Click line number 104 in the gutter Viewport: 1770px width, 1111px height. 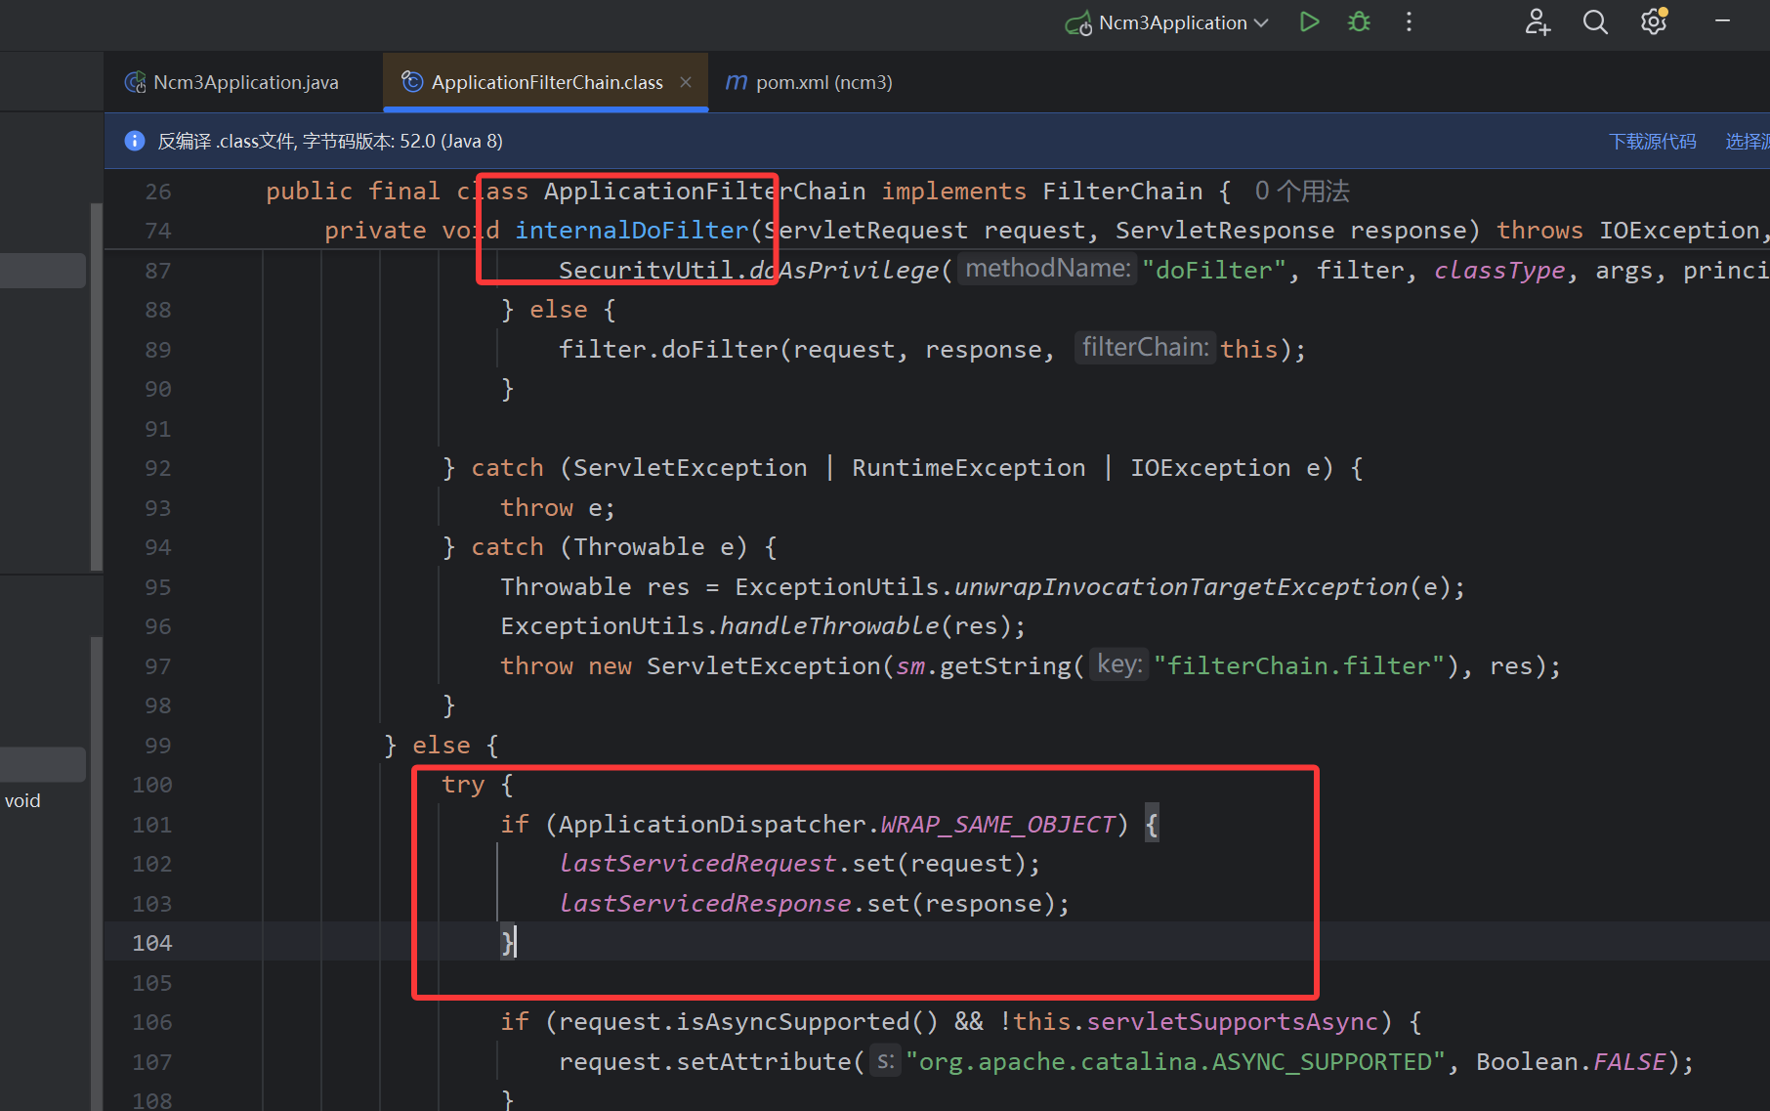152,943
